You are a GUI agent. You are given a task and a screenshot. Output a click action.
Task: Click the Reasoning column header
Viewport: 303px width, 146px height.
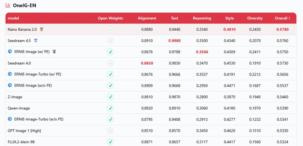coord(202,18)
